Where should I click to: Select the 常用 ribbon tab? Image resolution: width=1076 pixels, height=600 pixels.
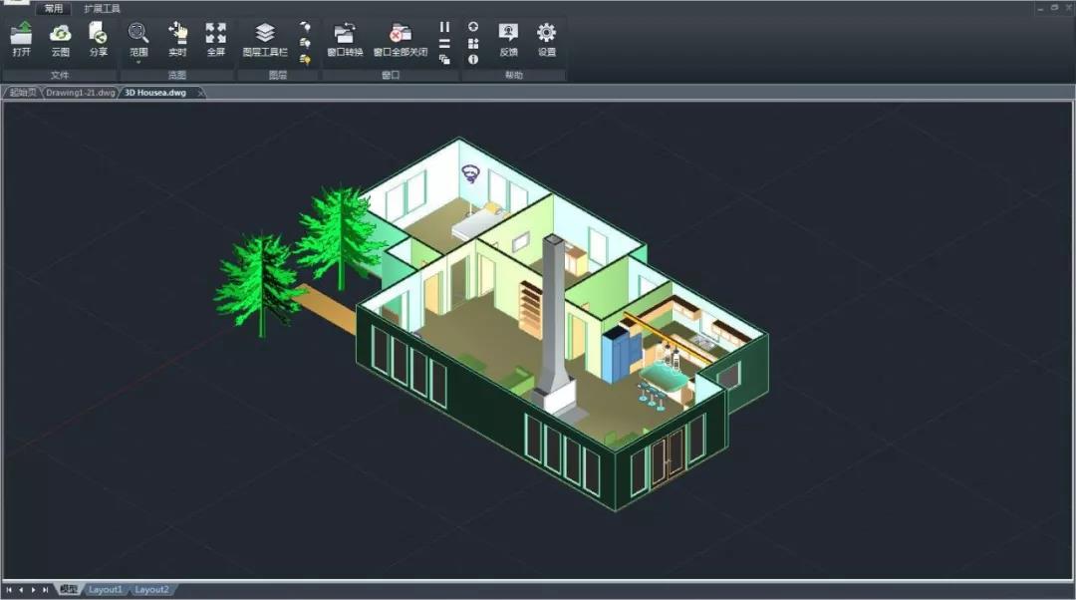(x=54, y=8)
